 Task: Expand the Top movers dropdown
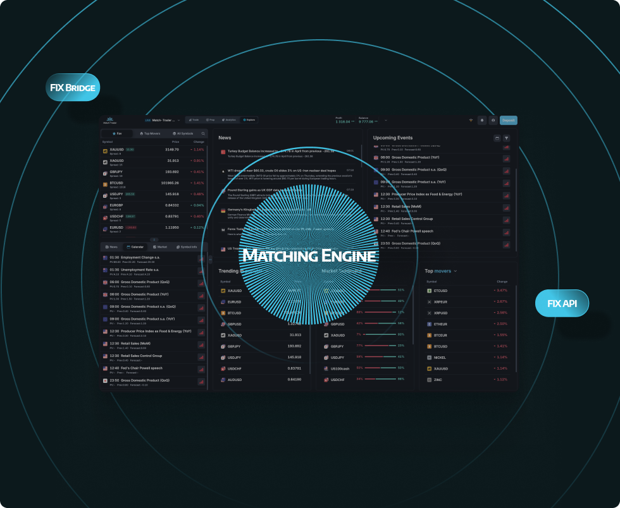(456, 271)
